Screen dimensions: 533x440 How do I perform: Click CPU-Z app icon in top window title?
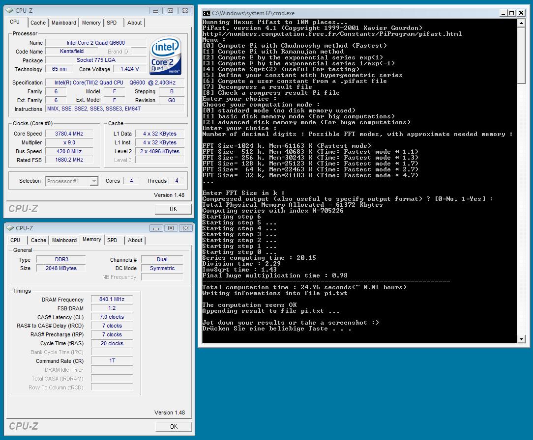point(9,10)
